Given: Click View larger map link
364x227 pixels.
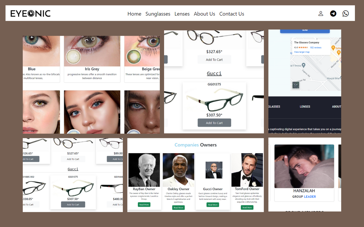Looking at the screenshot, I should coord(302,52).
